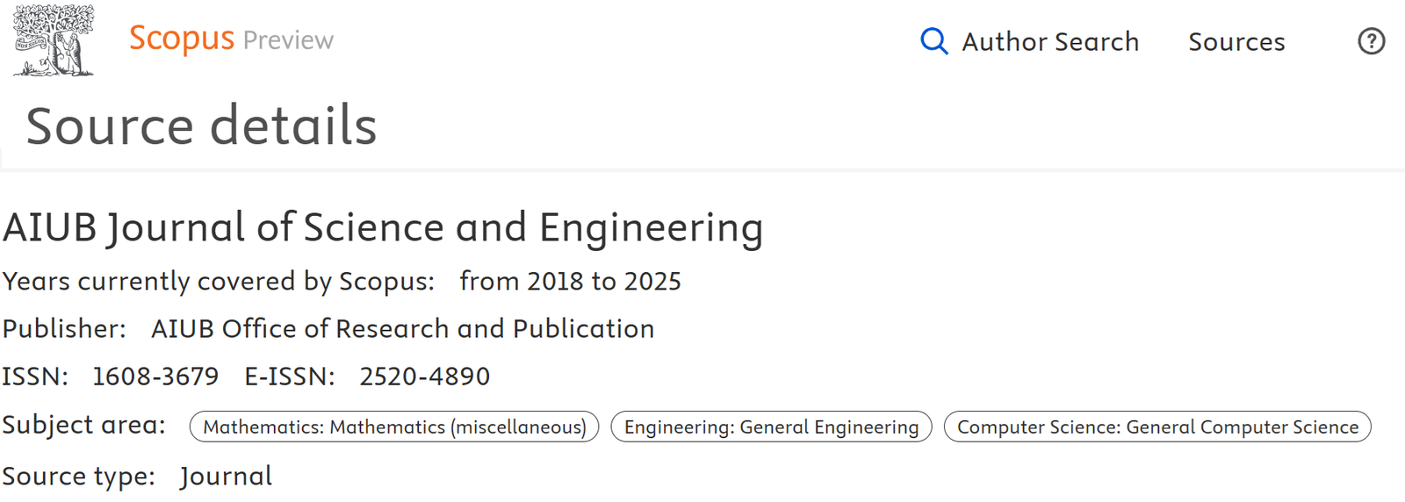Click the Years currently covered by Scopus label
The height and width of the screenshot is (502, 1405).
pyautogui.click(x=219, y=281)
